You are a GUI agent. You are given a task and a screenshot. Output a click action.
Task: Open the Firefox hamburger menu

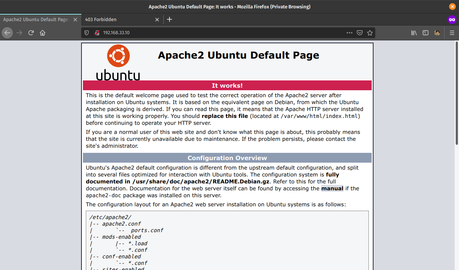[x=452, y=33]
